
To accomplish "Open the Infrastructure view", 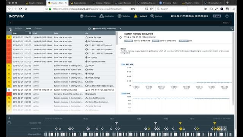I will point(88,16).
